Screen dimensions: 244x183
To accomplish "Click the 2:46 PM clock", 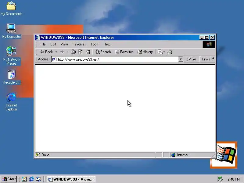I will [x=234, y=179].
